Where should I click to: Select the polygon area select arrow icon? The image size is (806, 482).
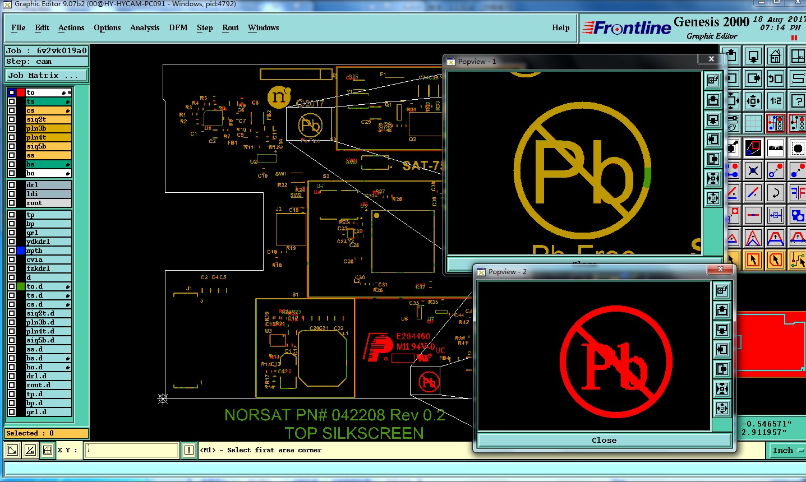tap(775, 260)
